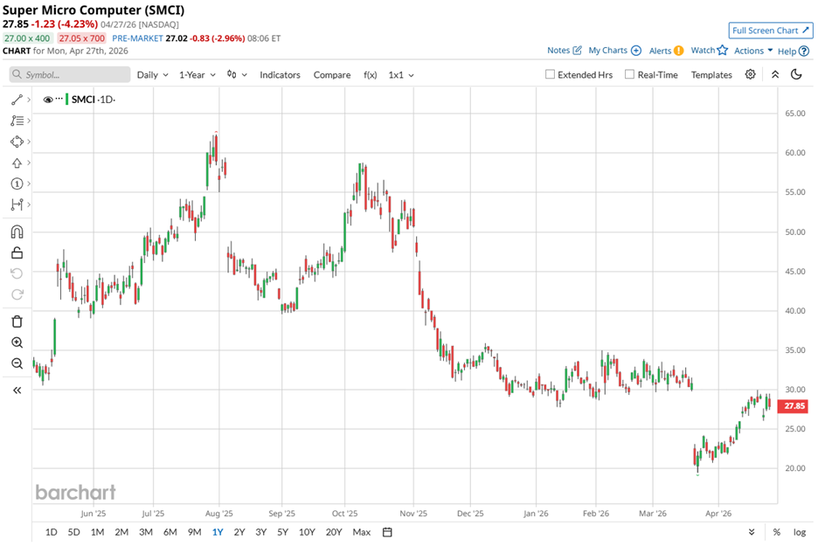The image size is (818, 553).
Task: Enable the Real-Time checkbox
Action: point(630,74)
